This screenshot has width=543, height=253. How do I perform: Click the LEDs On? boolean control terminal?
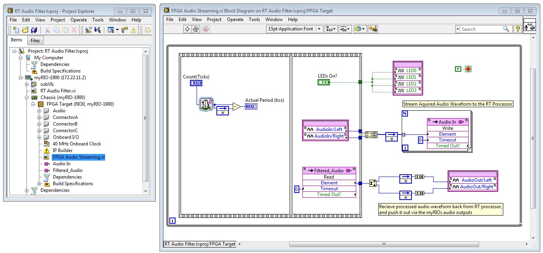pos(323,82)
